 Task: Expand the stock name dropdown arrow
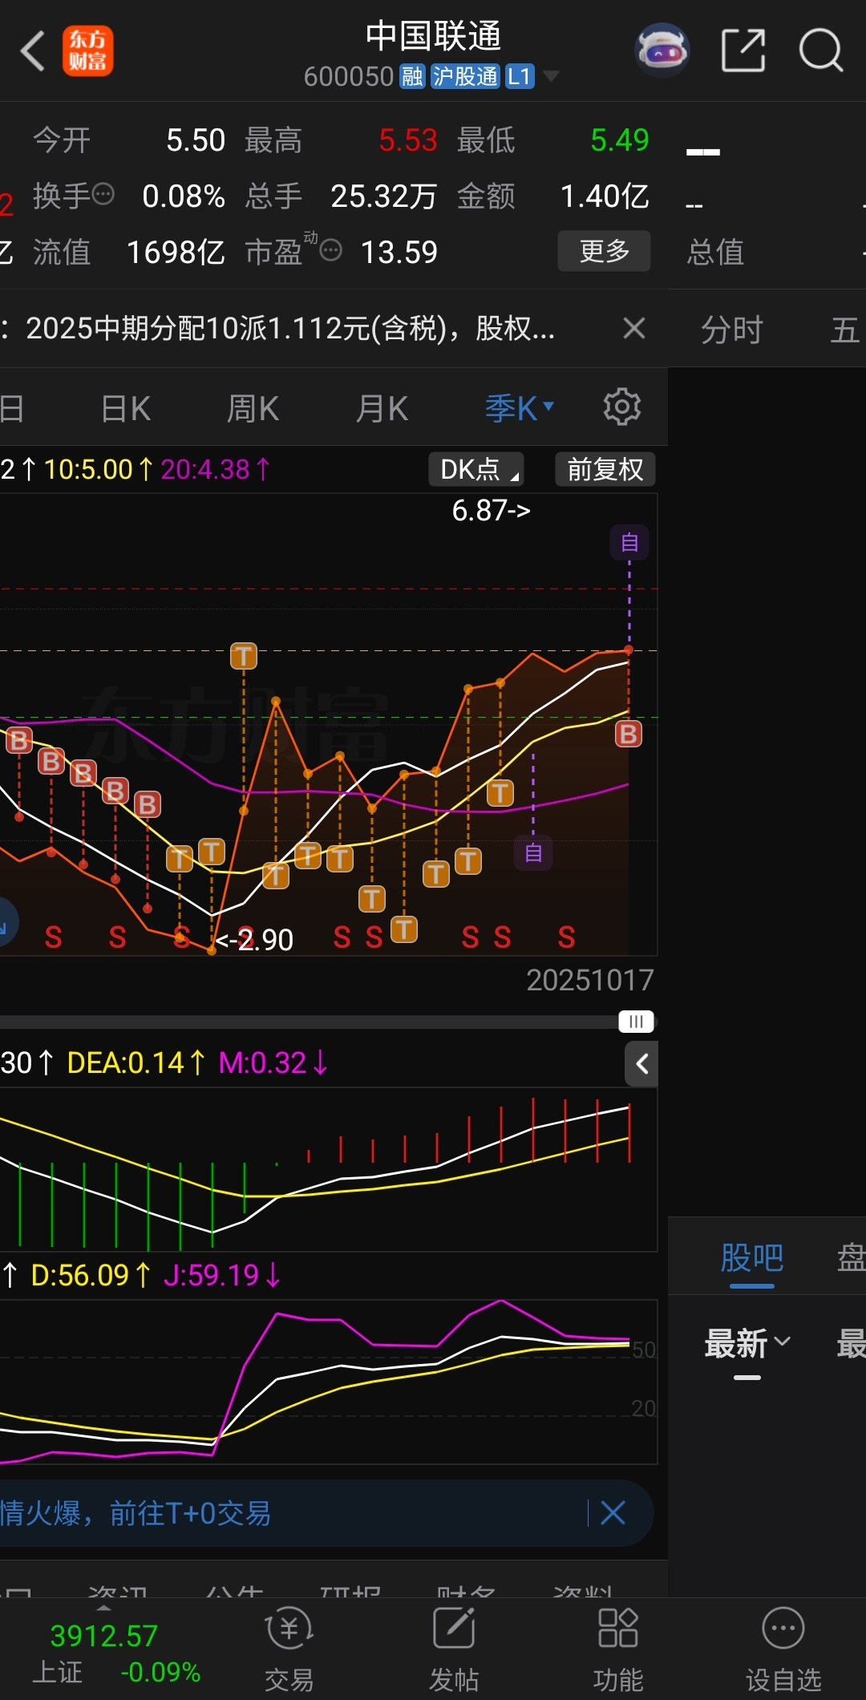(551, 76)
